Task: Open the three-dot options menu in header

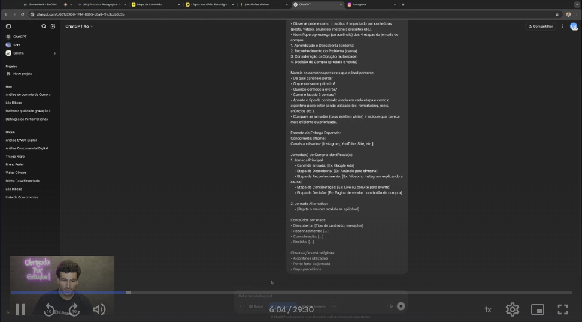Action: pos(563,26)
